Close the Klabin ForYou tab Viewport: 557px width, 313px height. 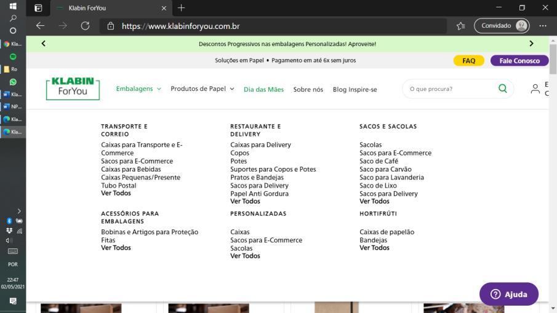(x=164, y=8)
